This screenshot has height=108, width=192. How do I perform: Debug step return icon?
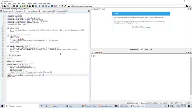tap(46, 6)
